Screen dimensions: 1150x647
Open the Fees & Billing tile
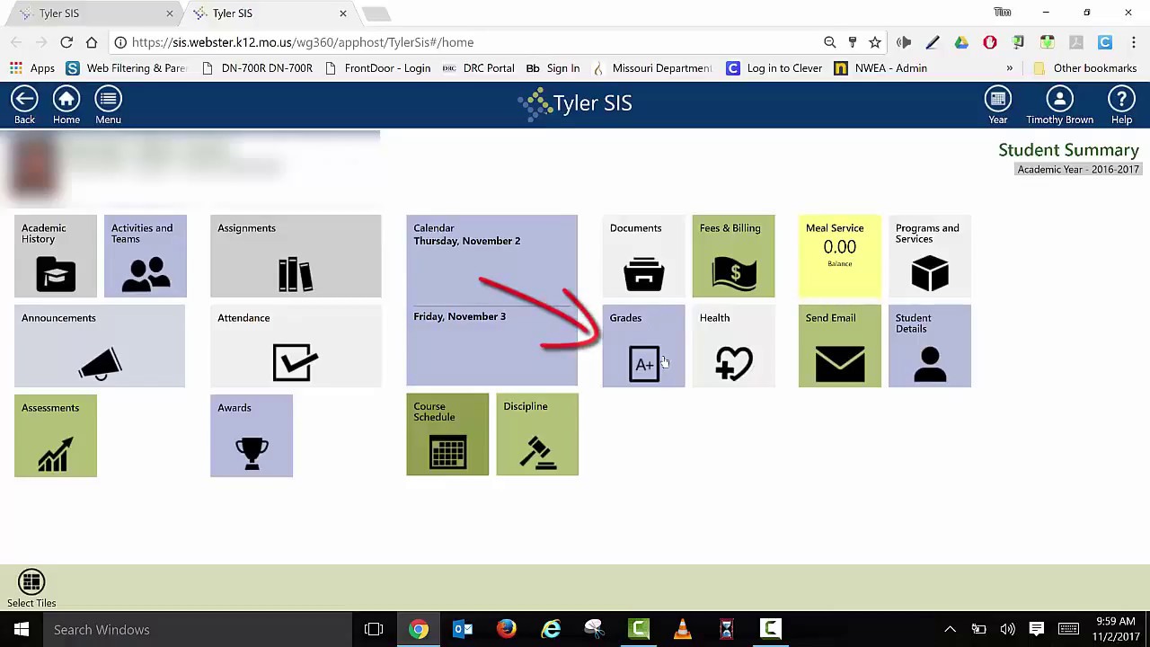click(733, 256)
